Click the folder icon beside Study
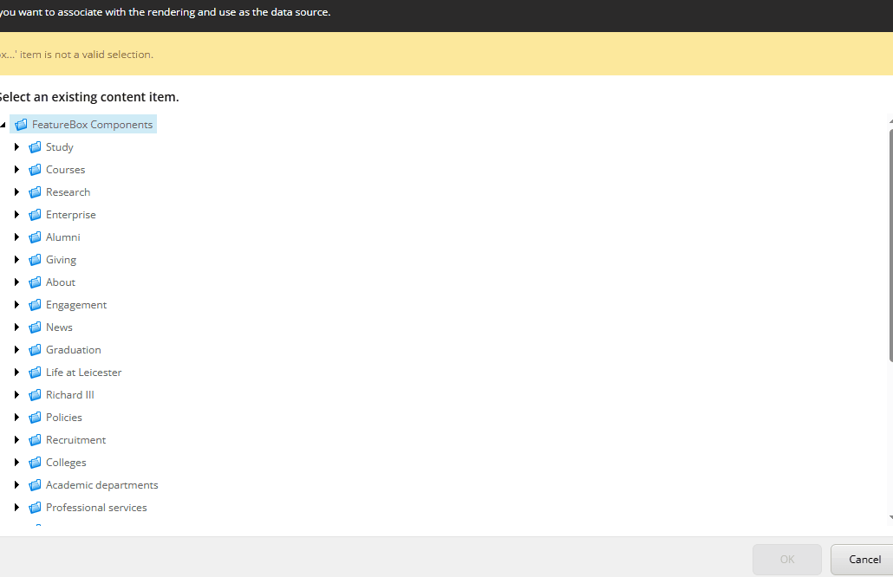 [x=35, y=146]
